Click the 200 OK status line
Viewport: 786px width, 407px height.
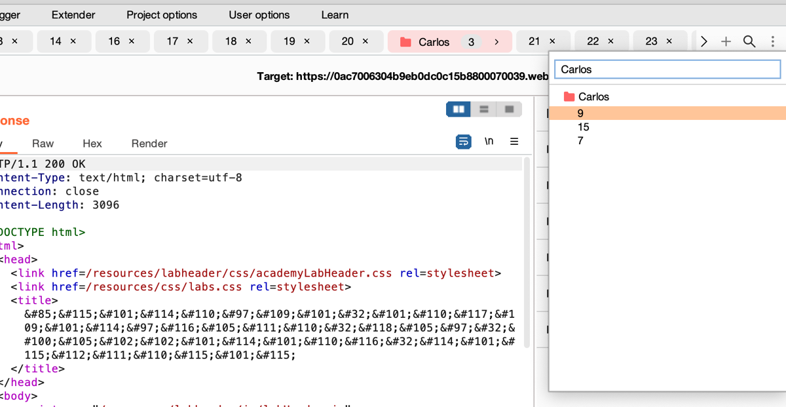point(261,164)
